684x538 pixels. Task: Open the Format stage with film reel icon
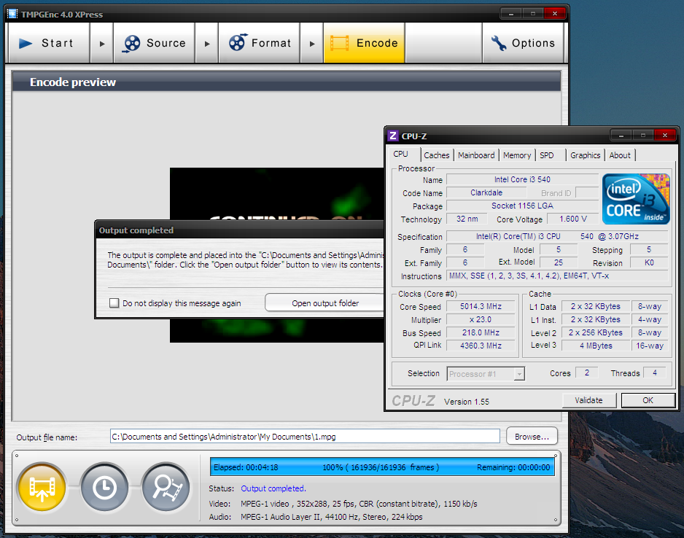tap(260, 43)
